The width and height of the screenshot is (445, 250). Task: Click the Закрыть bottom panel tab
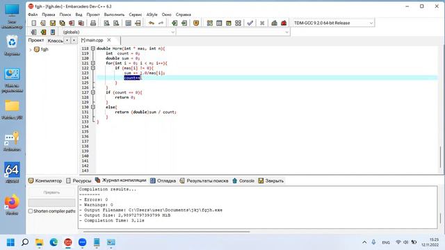(271, 181)
